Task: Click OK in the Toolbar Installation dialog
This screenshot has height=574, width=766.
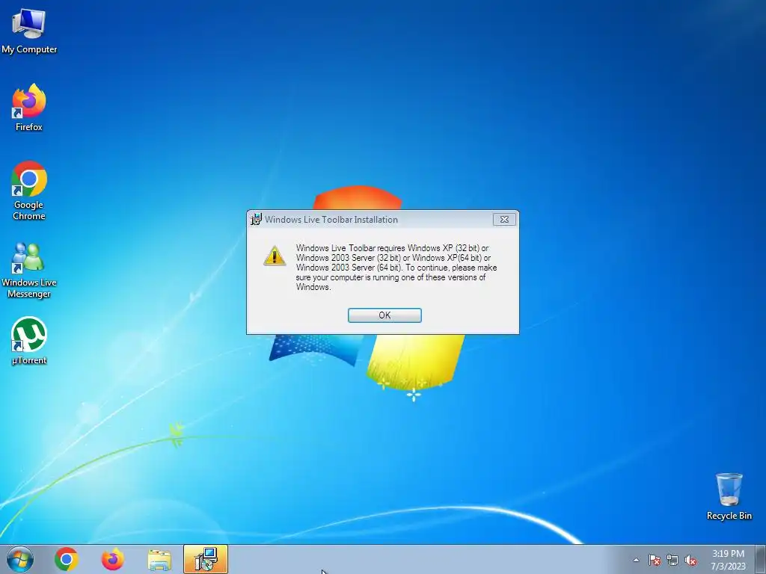Action: (x=384, y=315)
